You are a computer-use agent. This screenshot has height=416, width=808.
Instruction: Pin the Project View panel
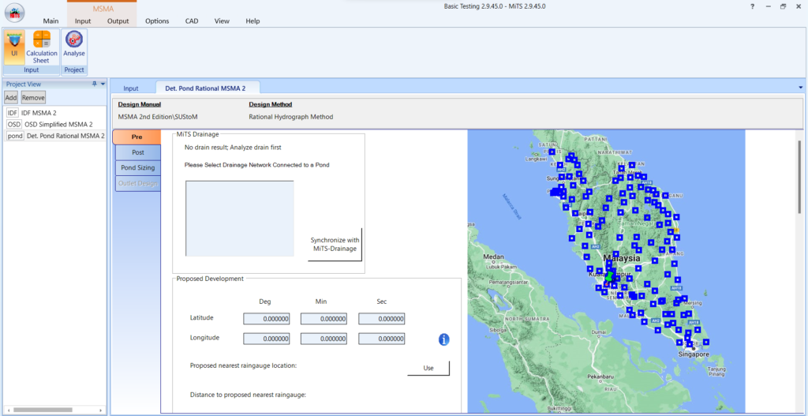pos(95,84)
